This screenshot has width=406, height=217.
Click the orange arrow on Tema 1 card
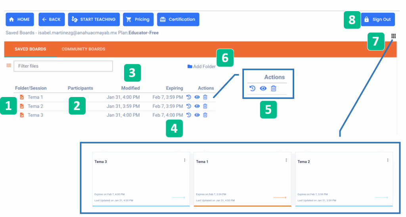tap(280, 197)
